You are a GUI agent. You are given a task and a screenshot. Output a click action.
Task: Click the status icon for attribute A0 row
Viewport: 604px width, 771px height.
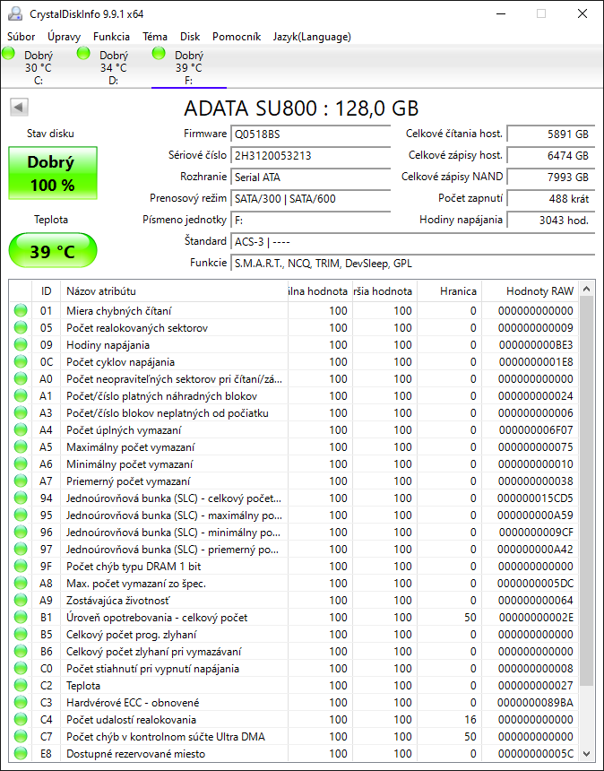click(x=21, y=379)
